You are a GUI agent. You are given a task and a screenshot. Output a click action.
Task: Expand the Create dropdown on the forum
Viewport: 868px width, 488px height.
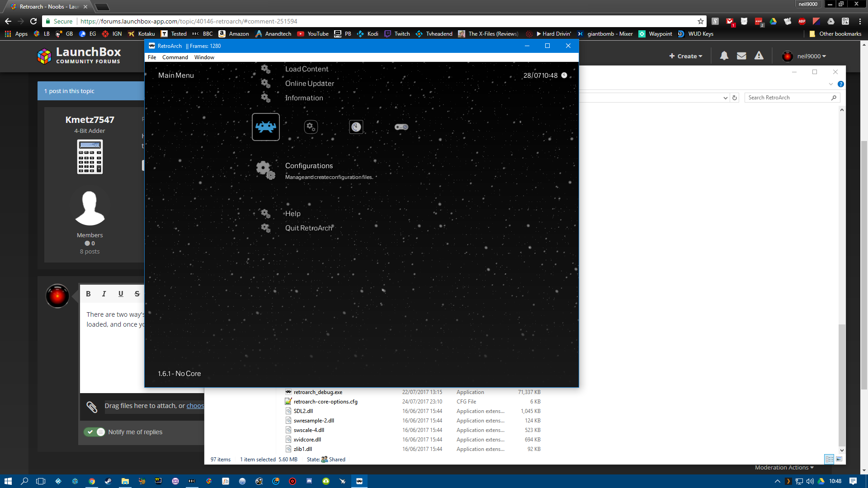[x=686, y=56]
